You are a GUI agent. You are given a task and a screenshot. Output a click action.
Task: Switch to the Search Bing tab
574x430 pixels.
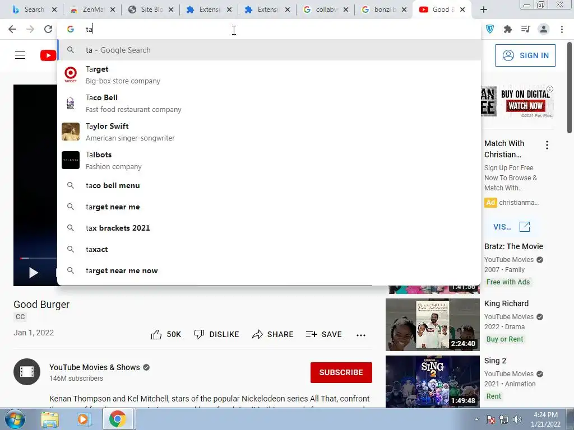34,10
